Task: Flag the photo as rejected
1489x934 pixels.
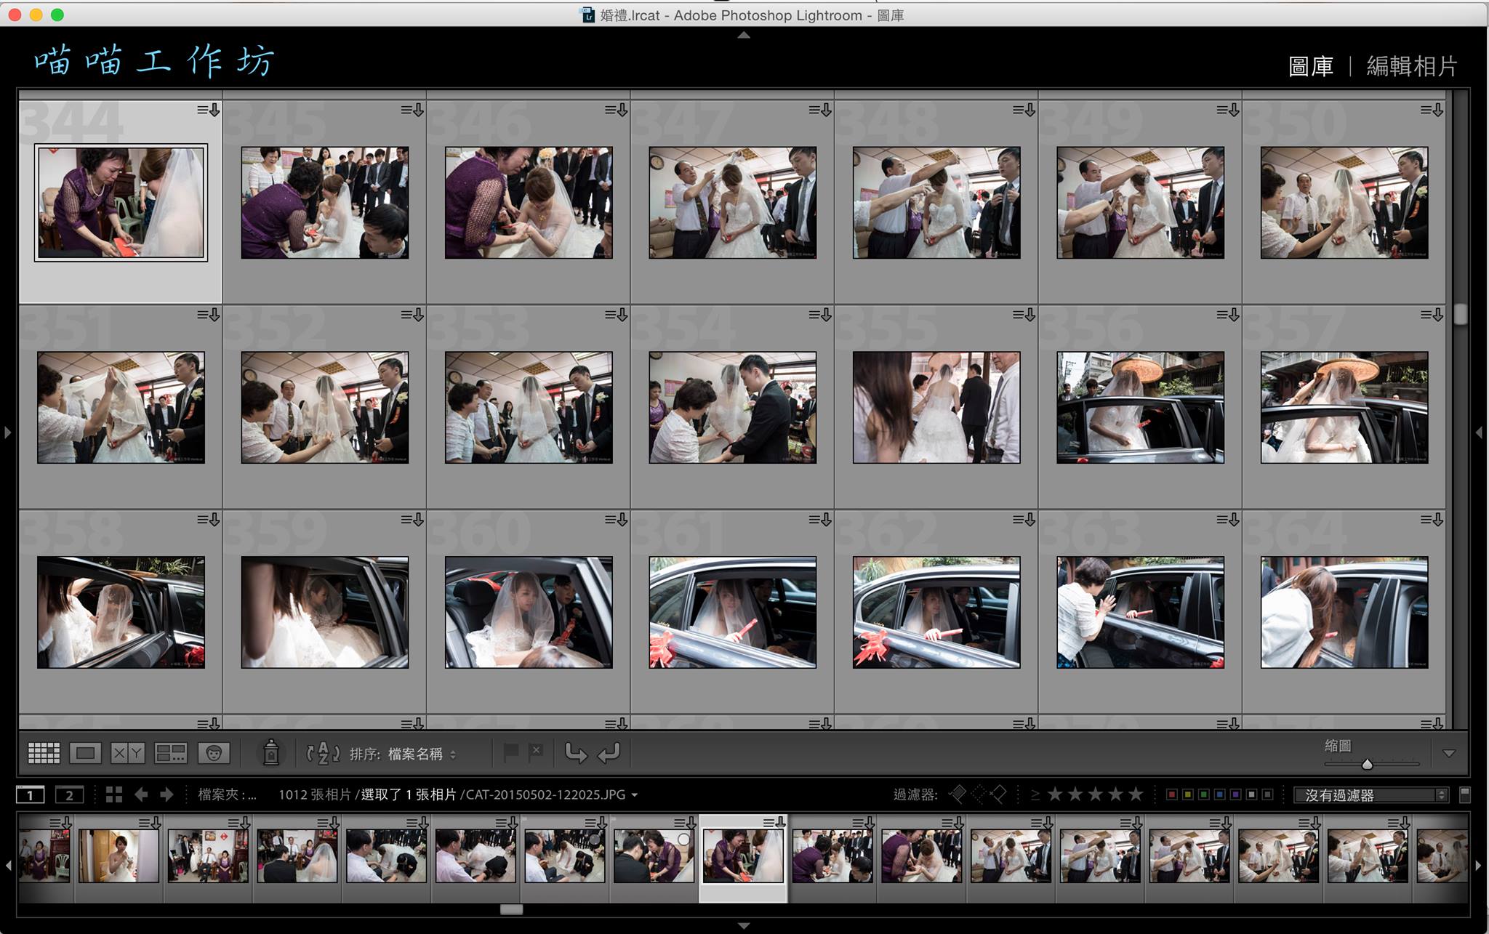Action: [536, 752]
